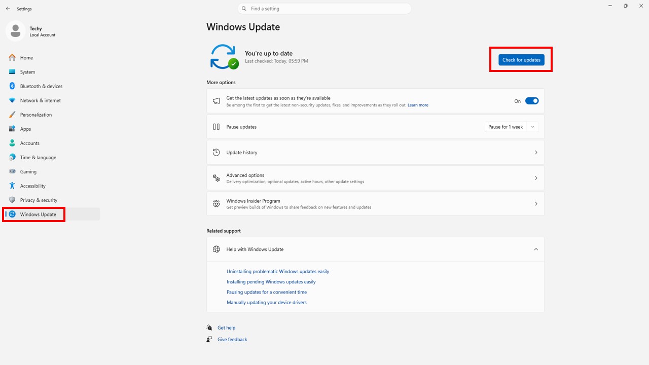Expand Advanced options with its chevron
Screen dimensions: 649x365
click(x=536, y=178)
